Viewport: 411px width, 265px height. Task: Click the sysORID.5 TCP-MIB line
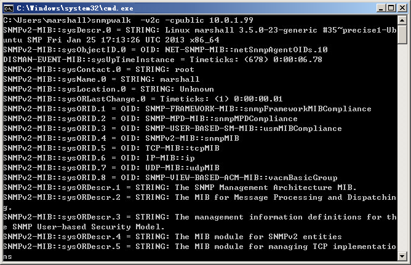coord(111,148)
